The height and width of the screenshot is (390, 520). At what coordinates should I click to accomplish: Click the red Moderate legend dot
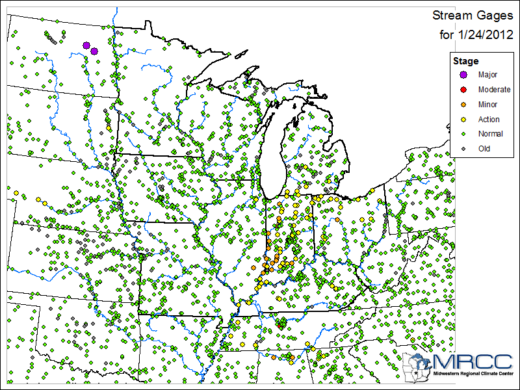coord(463,90)
